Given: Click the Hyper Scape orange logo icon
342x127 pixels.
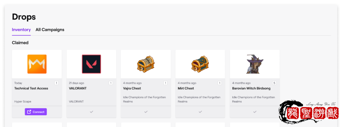Looking at the screenshot, I should (x=37, y=64).
